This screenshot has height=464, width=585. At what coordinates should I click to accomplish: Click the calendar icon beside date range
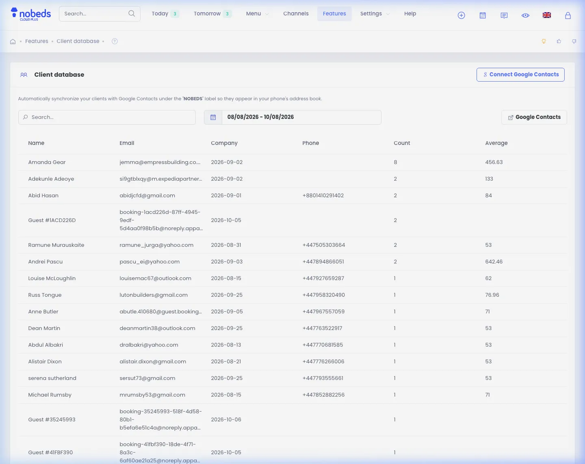click(x=213, y=117)
